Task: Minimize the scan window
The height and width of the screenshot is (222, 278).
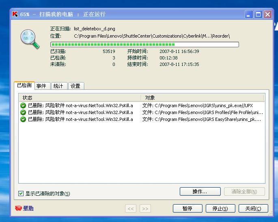Action: click(x=249, y=14)
